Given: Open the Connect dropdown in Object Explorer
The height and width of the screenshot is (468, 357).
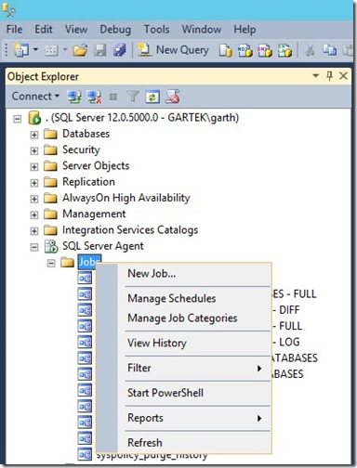Looking at the screenshot, I should pos(35,97).
